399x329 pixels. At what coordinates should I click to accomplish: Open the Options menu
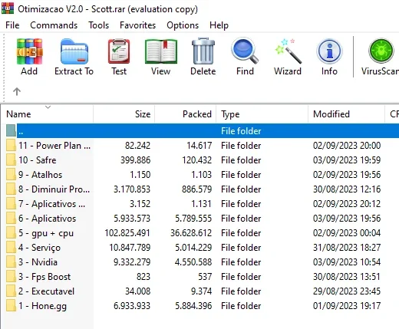point(183,25)
